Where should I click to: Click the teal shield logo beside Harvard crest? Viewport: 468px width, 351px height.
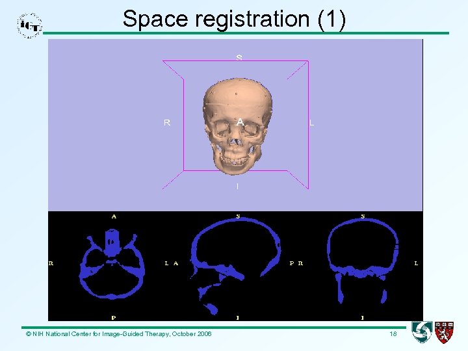coord(422,331)
